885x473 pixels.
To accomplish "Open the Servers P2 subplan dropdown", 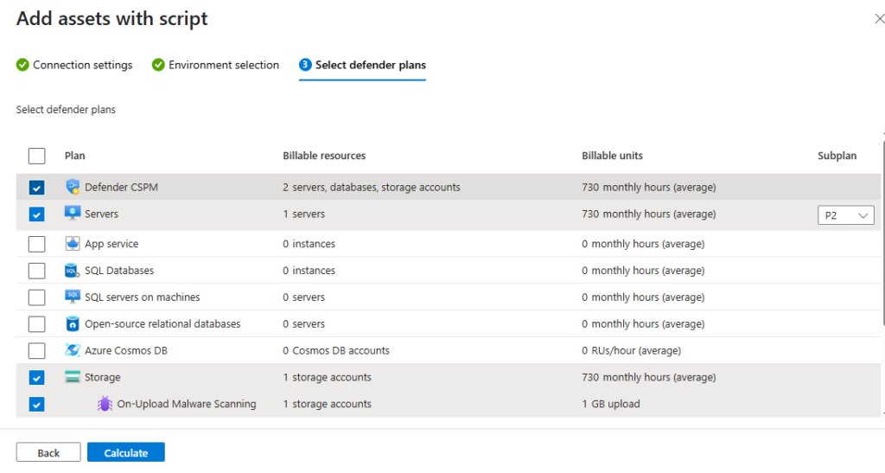I will [845, 215].
